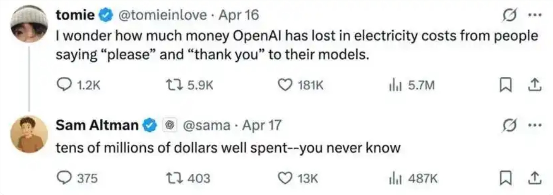Open more options on Sam Altman's reply

coord(533,126)
